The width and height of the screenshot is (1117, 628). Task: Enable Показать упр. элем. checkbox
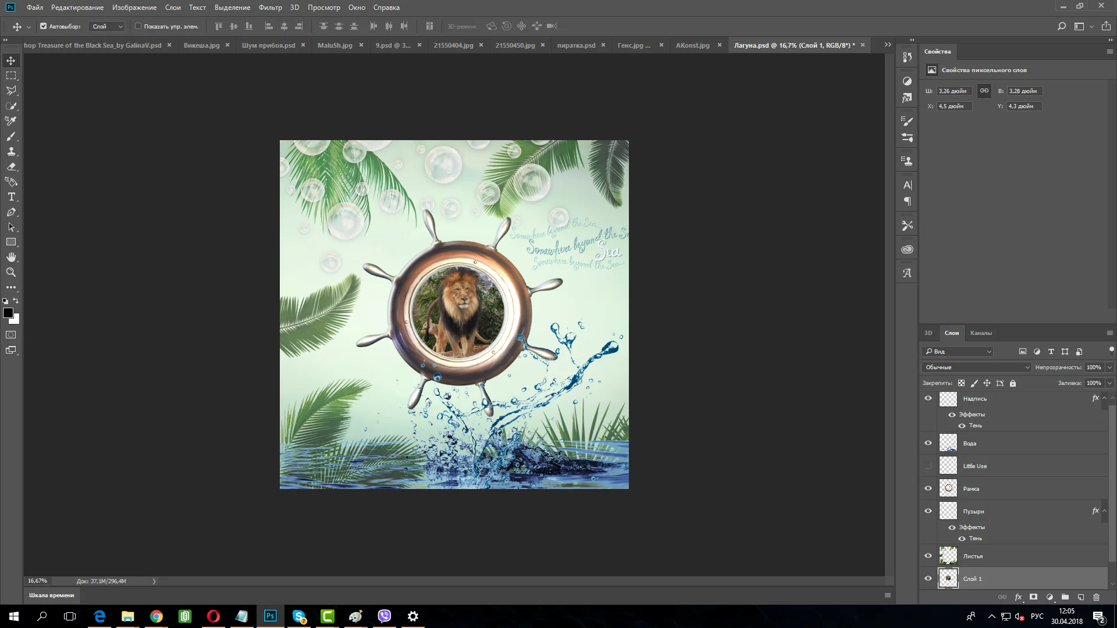click(138, 26)
